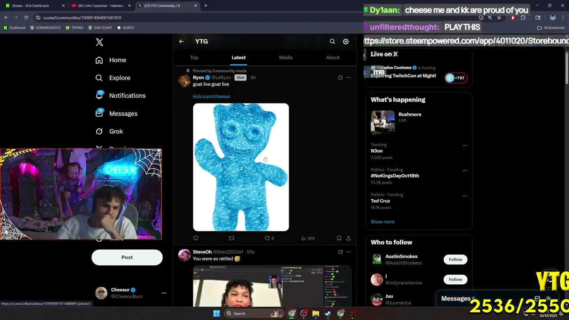This screenshot has height=320, width=569.
Task: Open the Cheesur account switcher
Action: tap(131, 293)
